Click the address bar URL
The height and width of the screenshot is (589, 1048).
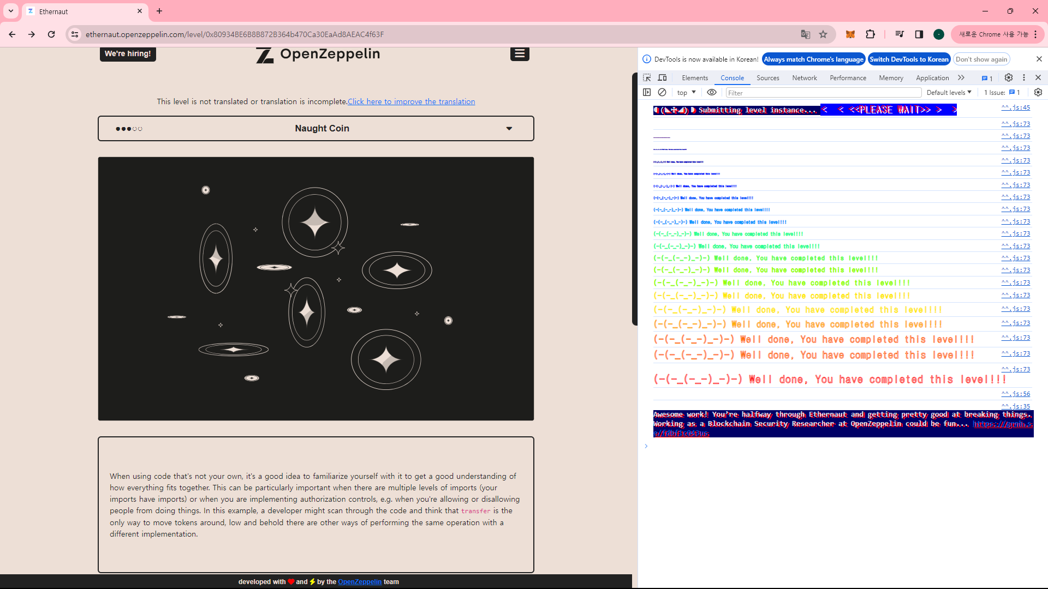235,34
